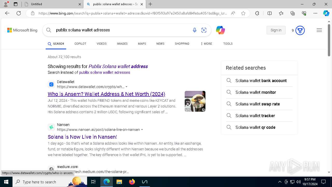This screenshot has height=187, width=332.
Task: Open the TOOLS option
Action: click(x=228, y=44)
